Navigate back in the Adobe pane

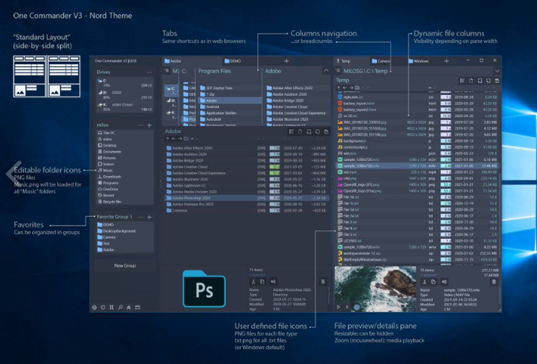pyautogui.click(x=173, y=139)
